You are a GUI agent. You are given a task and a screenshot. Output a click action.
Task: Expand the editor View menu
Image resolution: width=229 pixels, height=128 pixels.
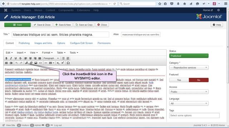[34, 53]
